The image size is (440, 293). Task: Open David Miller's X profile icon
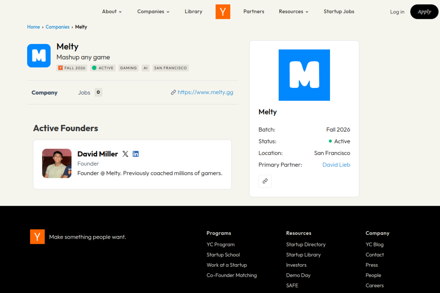tap(125, 154)
